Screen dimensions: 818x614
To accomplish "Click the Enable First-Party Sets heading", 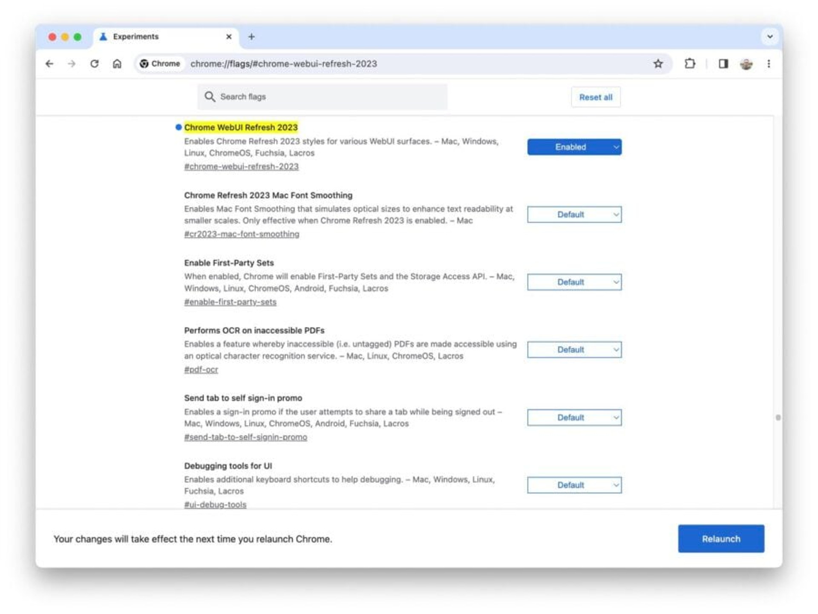I will [229, 263].
